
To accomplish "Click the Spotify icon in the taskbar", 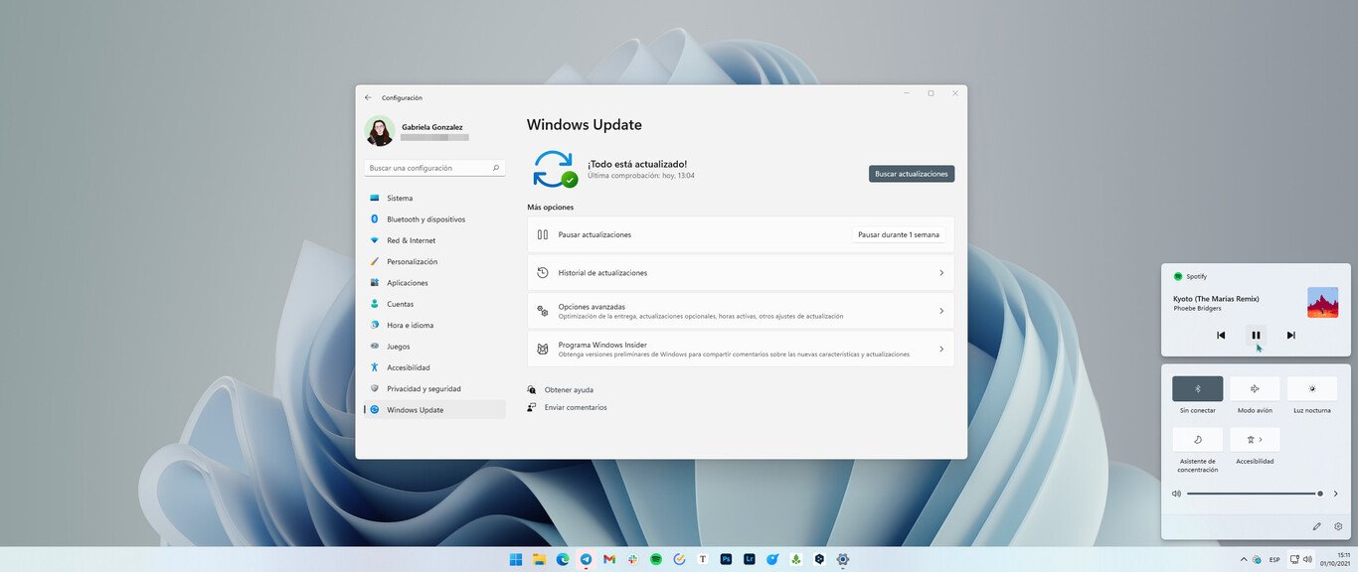I will click(x=656, y=560).
